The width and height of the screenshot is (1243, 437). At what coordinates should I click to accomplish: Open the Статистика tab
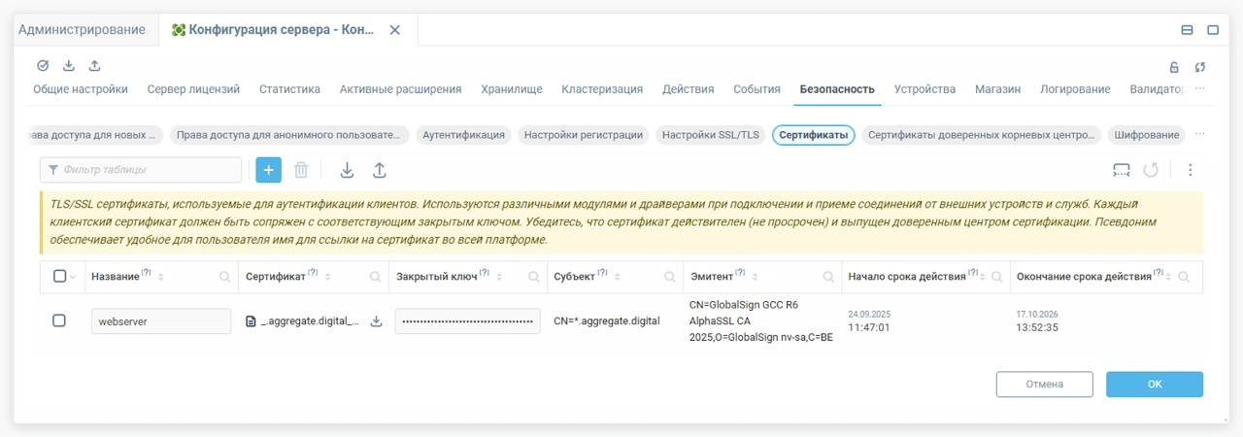tap(289, 88)
